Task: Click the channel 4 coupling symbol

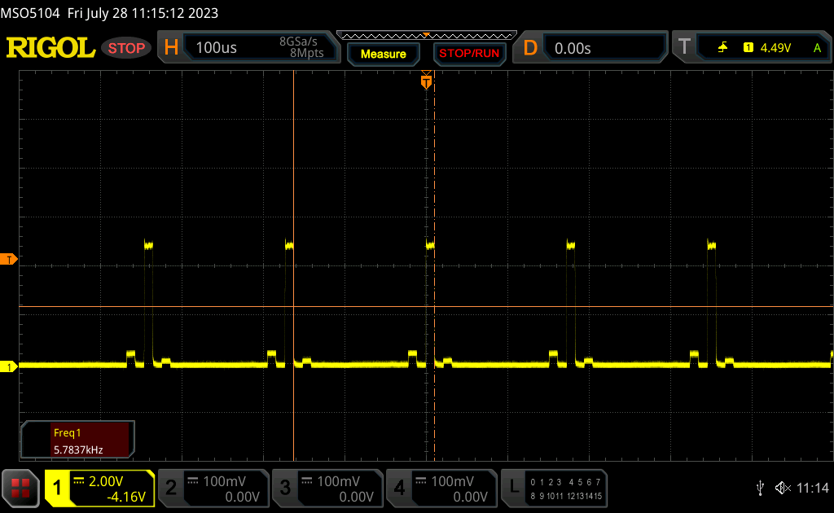Action: (421, 480)
